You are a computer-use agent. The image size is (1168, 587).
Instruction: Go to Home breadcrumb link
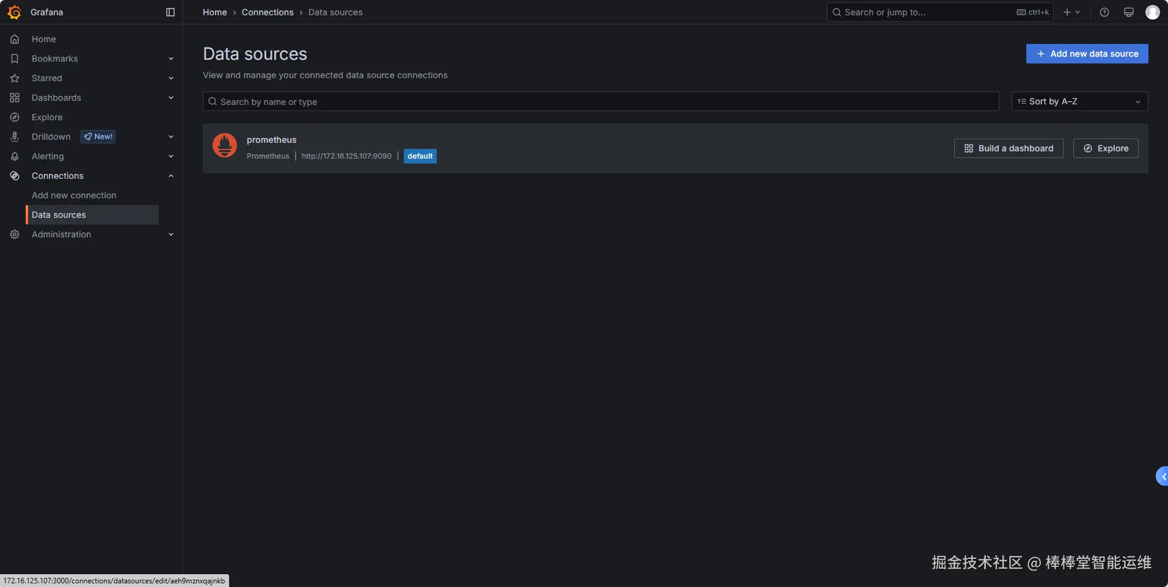215,12
